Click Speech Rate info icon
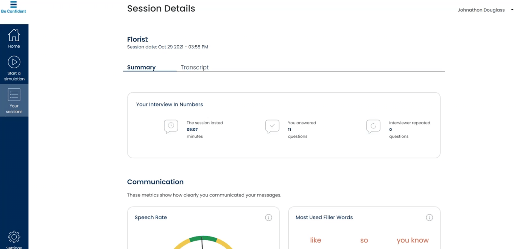Viewport: 517px width, 249px height. click(268, 218)
